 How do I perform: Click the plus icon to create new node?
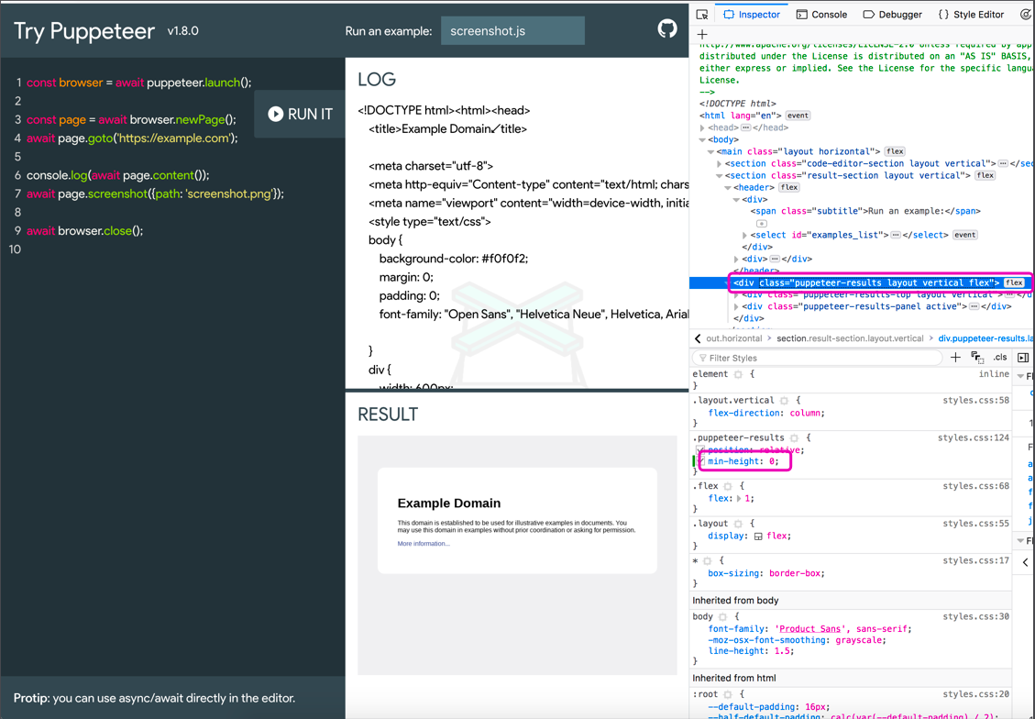pos(702,34)
